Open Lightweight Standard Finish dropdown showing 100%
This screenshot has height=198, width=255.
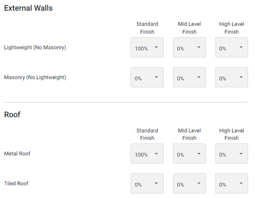pyautogui.click(x=147, y=48)
